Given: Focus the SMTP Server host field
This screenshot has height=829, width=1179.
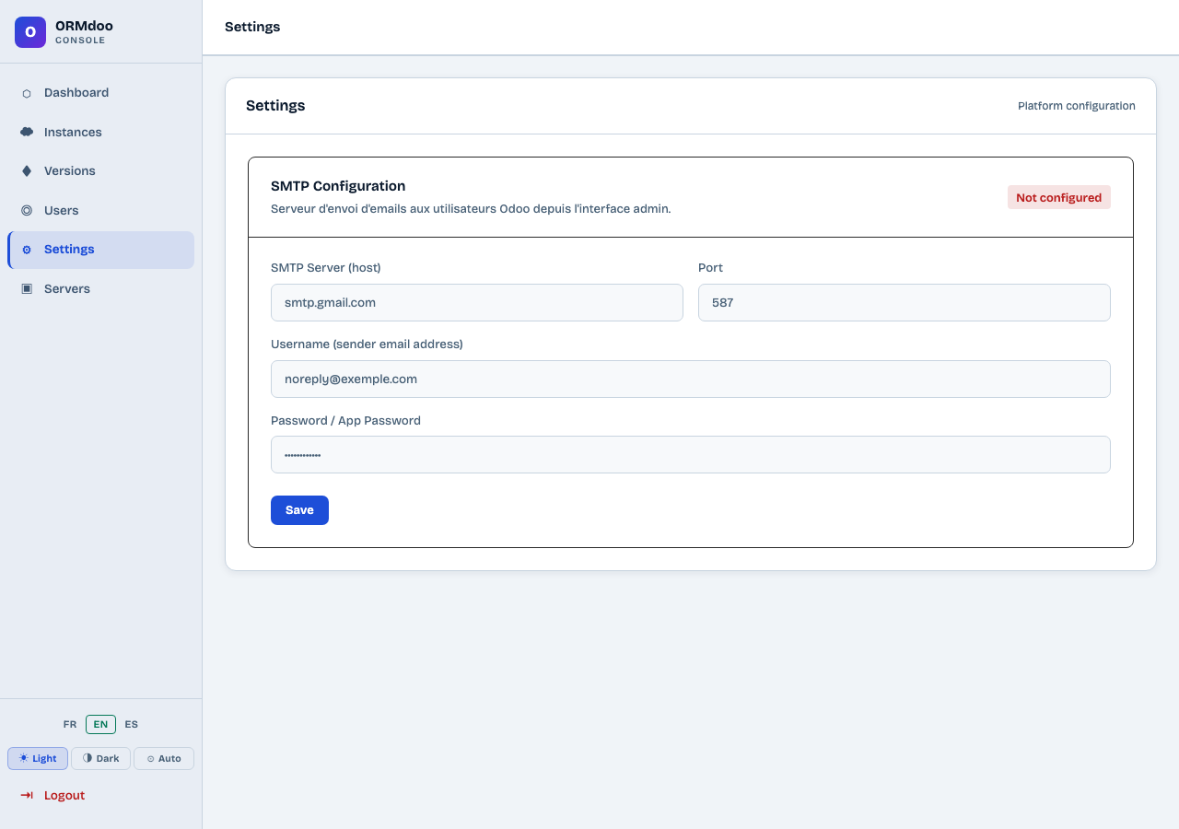Looking at the screenshot, I should point(477,302).
